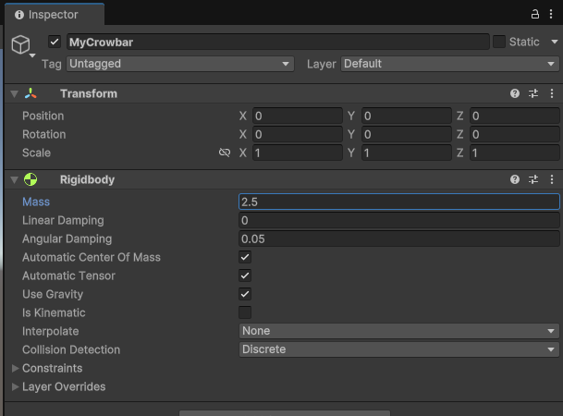Open the Rigidbody presets icon

pyautogui.click(x=533, y=179)
